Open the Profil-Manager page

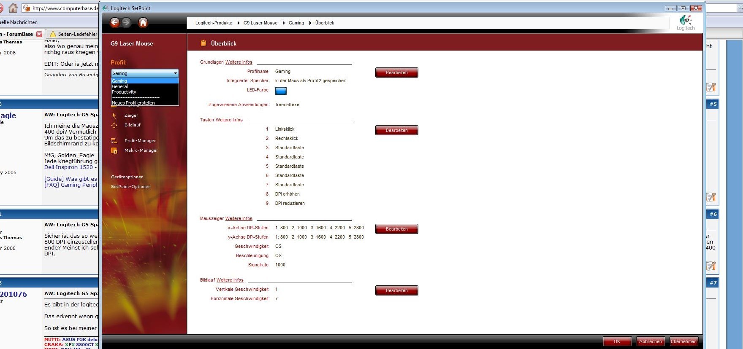click(140, 141)
